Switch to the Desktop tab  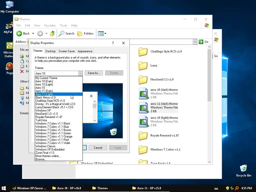tap(50, 51)
